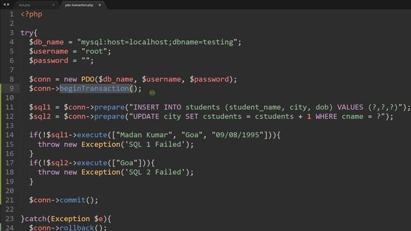Click the next tab arrow
Viewport: 411px width, 231px height.
tap(8, 4)
